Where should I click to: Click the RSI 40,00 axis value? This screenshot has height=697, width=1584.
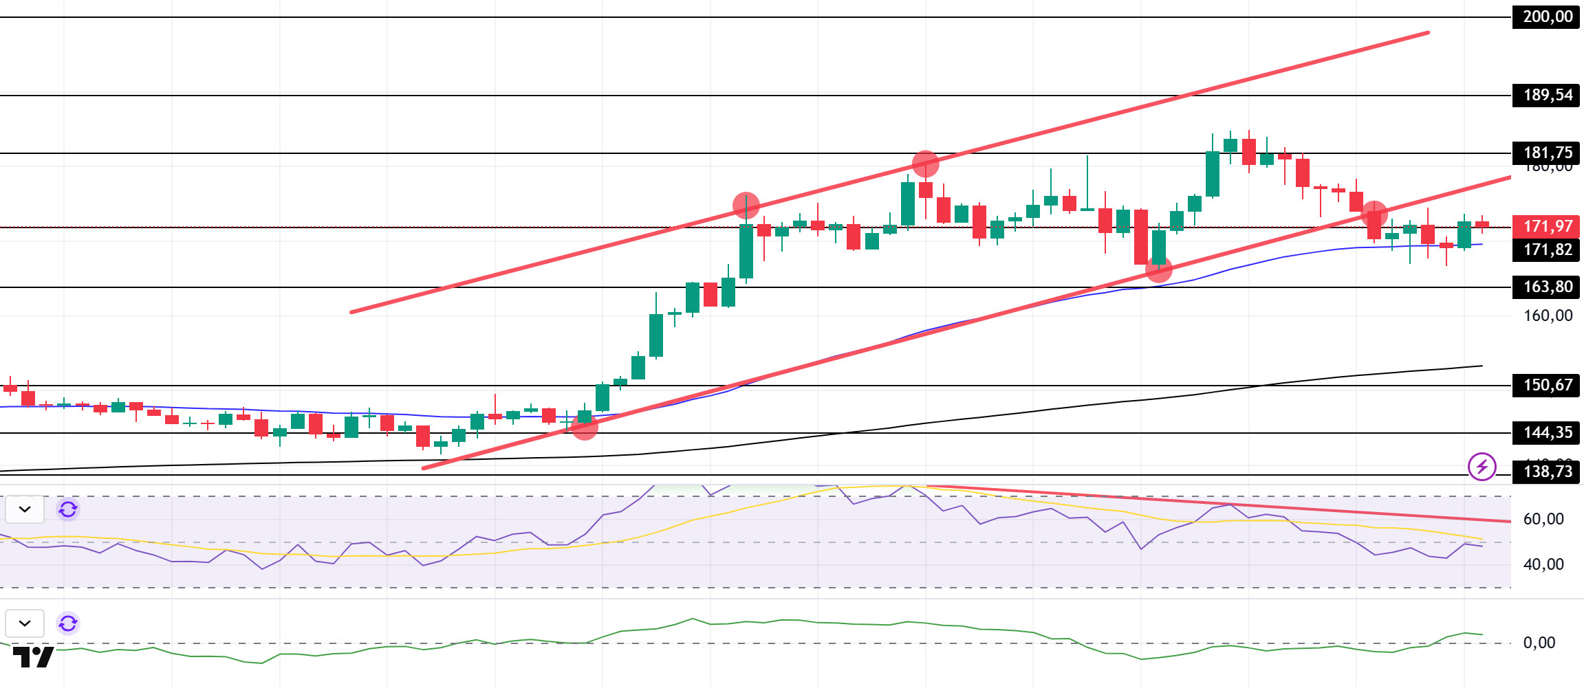point(1543,564)
